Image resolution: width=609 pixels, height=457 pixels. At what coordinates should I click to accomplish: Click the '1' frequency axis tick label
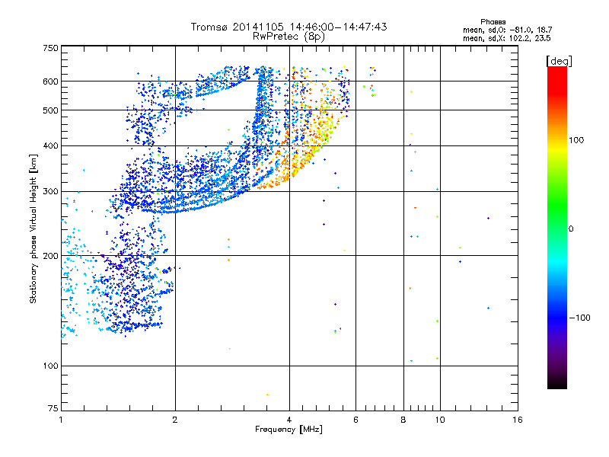61,420
